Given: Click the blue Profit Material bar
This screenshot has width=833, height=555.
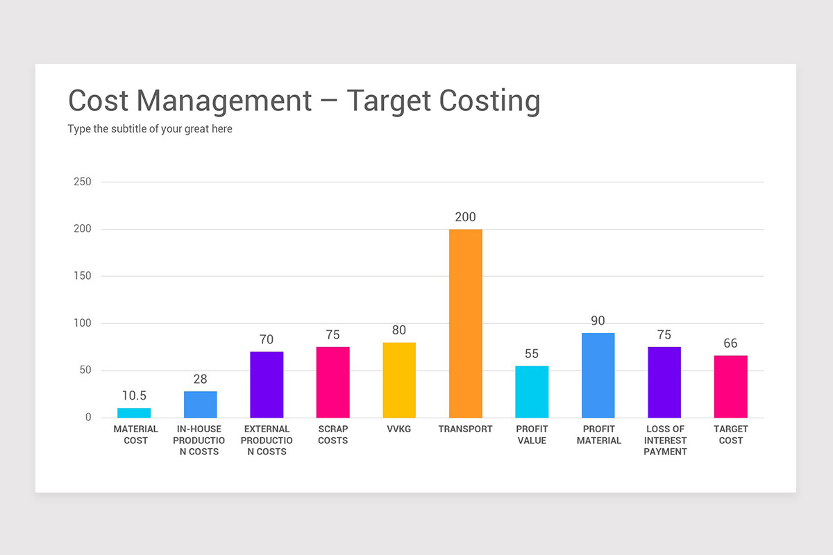Looking at the screenshot, I should click(x=598, y=375).
